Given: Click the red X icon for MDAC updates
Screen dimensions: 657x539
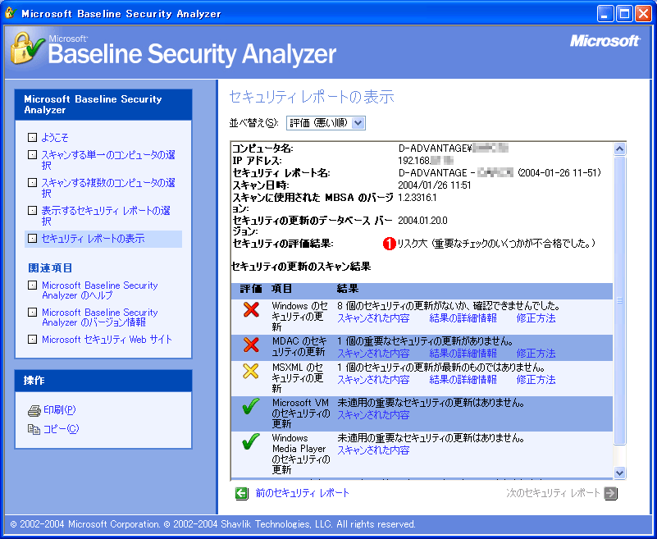Looking at the screenshot, I should pyautogui.click(x=251, y=345).
